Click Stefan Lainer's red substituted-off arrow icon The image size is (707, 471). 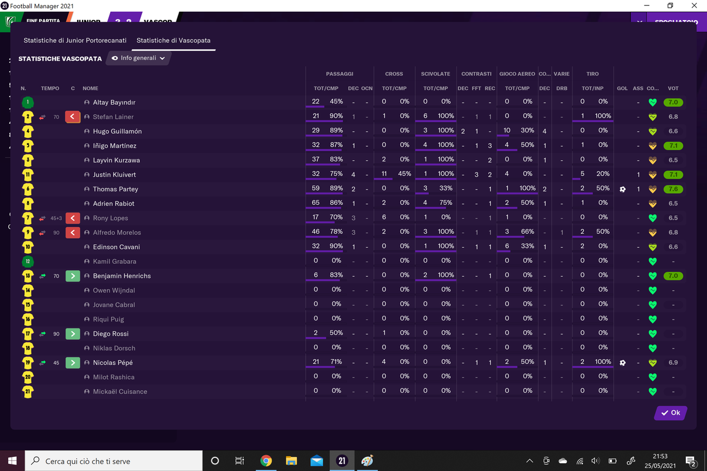pyautogui.click(x=72, y=117)
